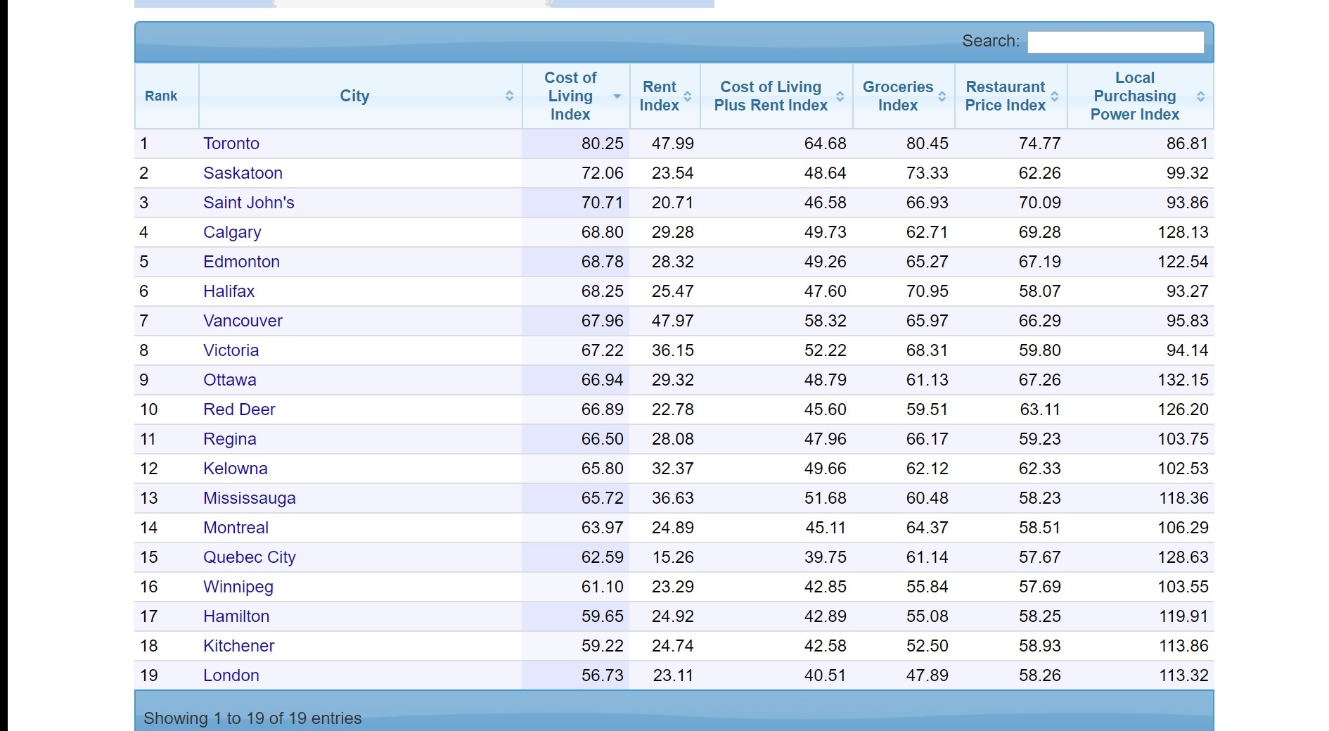1329x731 pixels.
Task: Select Toronto's cost of living value 80.25
Action: (603, 144)
